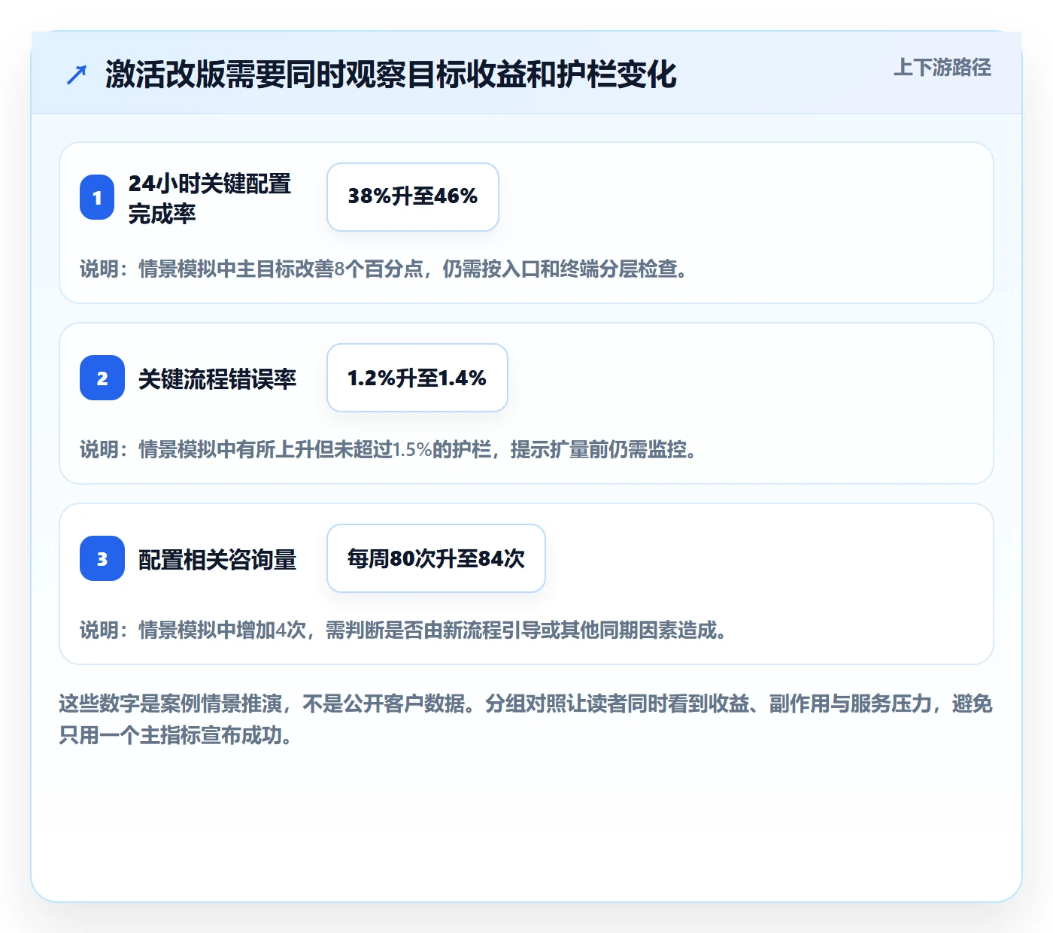Select the number 3 badge

click(x=102, y=558)
